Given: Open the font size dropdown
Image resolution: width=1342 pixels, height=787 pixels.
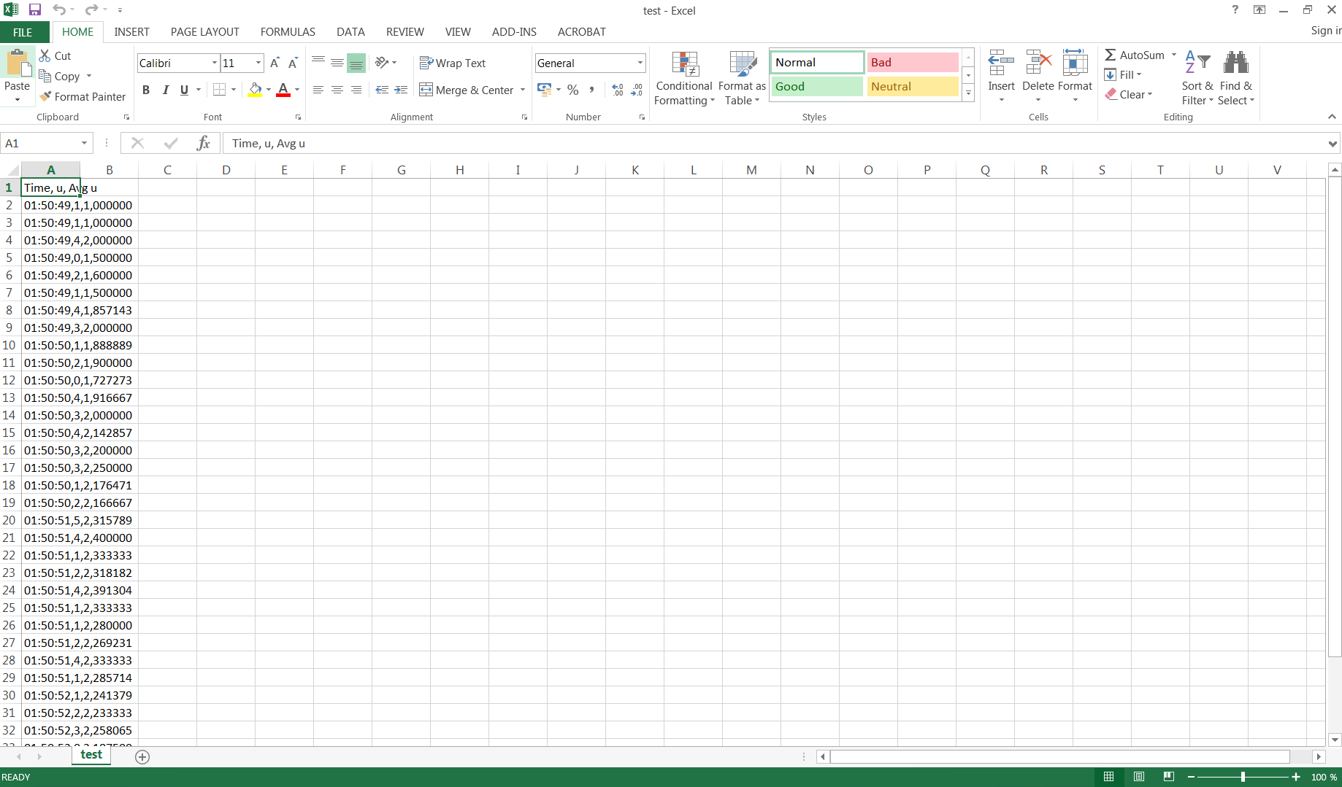Looking at the screenshot, I should 258,63.
